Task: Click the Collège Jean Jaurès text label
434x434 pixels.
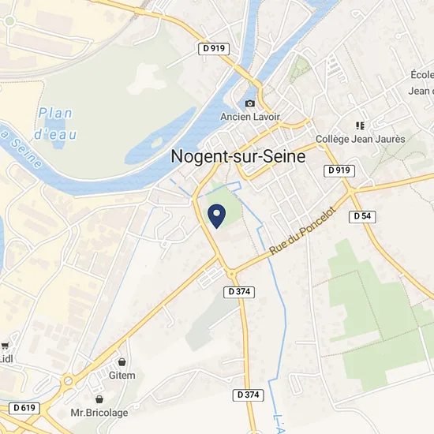Action: tap(361, 139)
